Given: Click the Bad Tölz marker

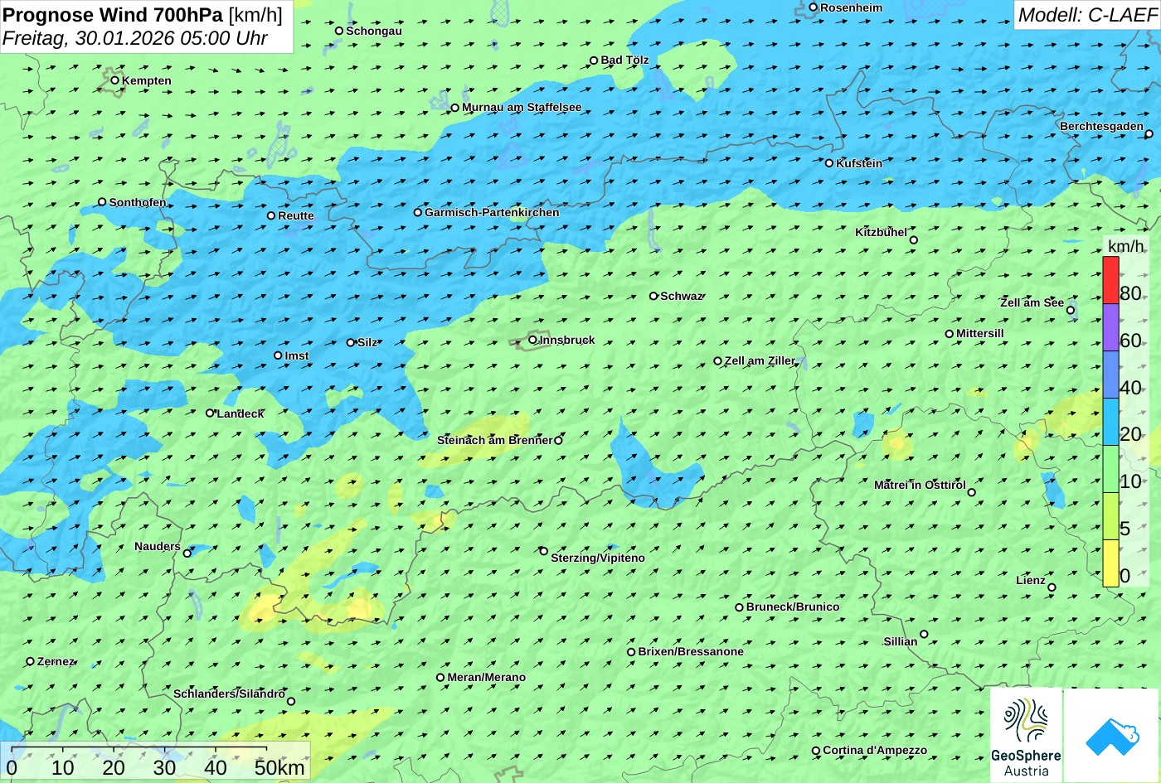Looking at the screenshot, I should (x=594, y=60).
